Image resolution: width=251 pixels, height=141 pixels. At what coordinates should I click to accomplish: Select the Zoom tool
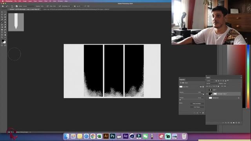click(2, 37)
